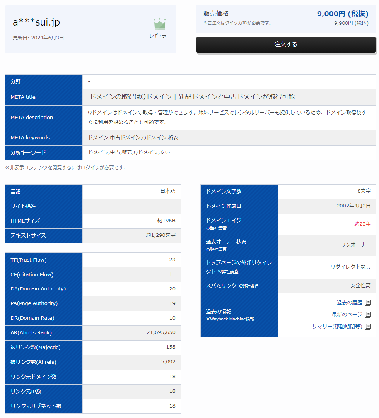Open the サマリー(稼動期間等) link
379x418 pixels.
337,327
